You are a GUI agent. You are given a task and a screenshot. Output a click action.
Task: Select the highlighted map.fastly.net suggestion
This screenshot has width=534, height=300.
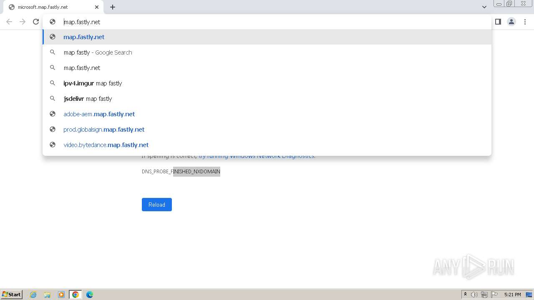[x=267, y=37]
